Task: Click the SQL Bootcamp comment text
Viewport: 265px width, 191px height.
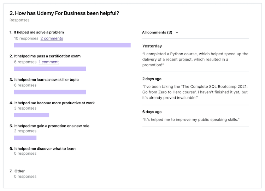Action: tap(195, 92)
